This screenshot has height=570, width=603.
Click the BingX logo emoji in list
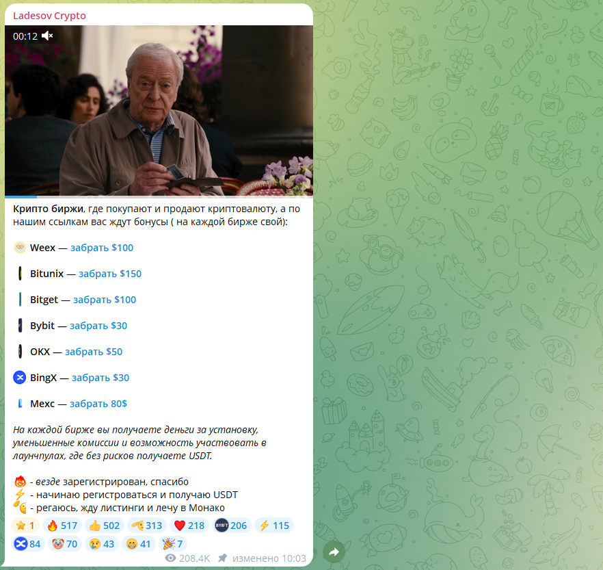20,378
